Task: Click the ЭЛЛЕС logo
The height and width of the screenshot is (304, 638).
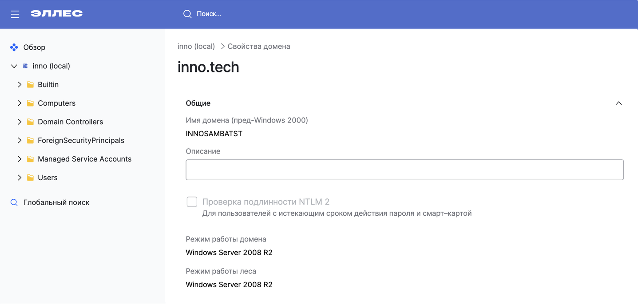Action: [56, 13]
